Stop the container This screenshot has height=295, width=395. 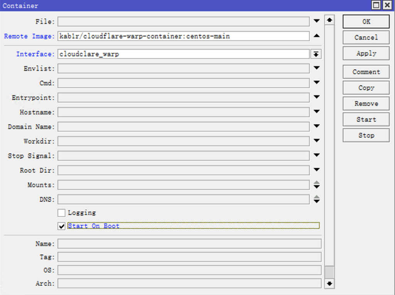pyautogui.click(x=366, y=136)
